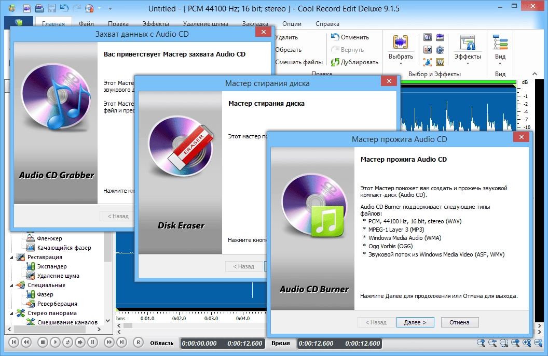The width and height of the screenshot is (548, 356).
Task: Pause playback with the pause button
Action: tap(92, 343)
